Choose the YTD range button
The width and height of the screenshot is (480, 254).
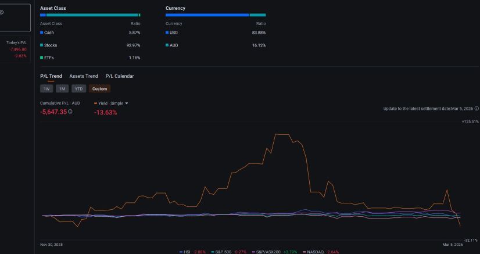click(78, 89)
